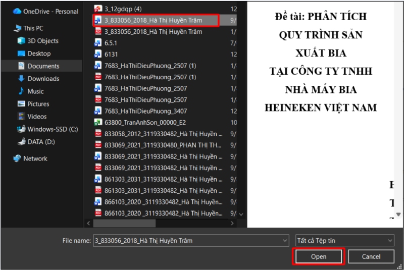Click the Network globe icon

pyautogui.click(x=17, y=158)
